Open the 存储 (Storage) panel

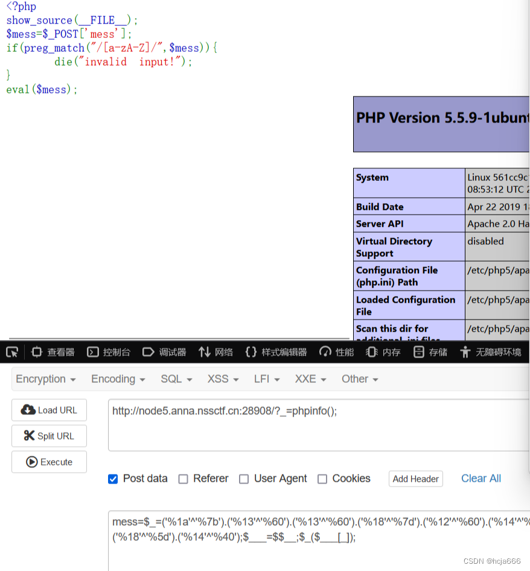coord(436,352)
